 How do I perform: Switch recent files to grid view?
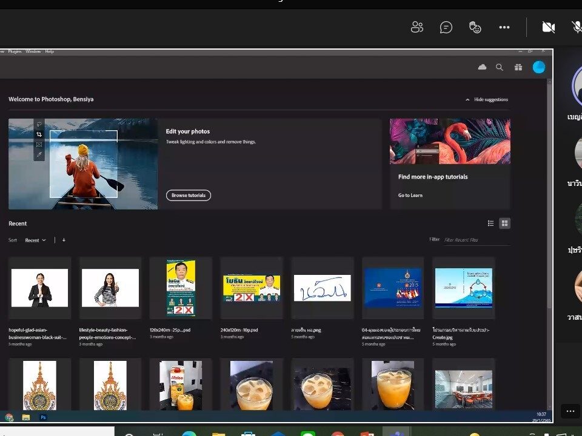pyautogui.click(x=504, y=223)
